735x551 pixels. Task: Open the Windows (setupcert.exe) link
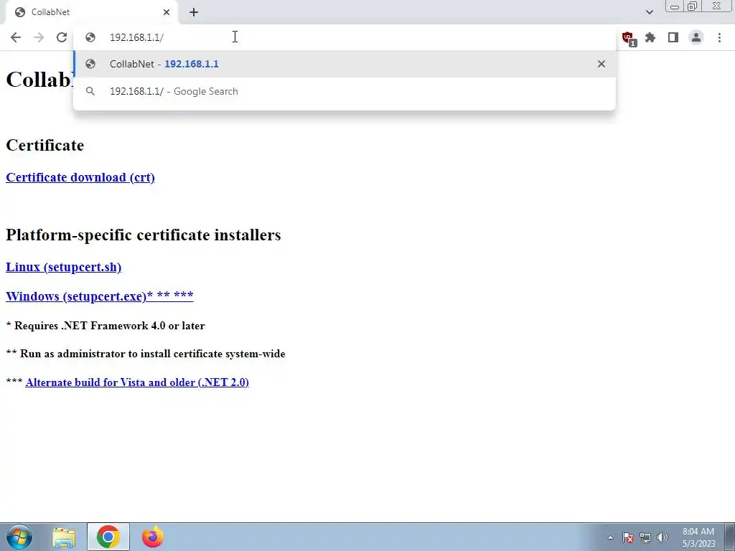click(99, 296)
